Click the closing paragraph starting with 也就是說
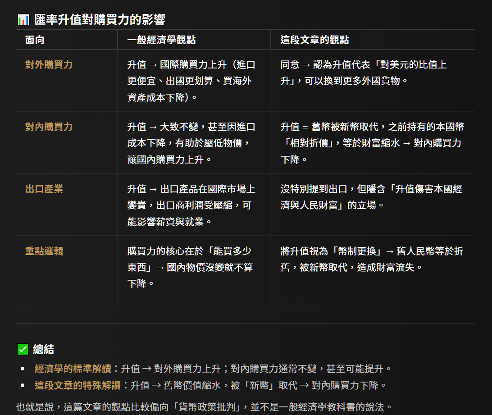Screen dimensions: 492x415 coord(204,407)
